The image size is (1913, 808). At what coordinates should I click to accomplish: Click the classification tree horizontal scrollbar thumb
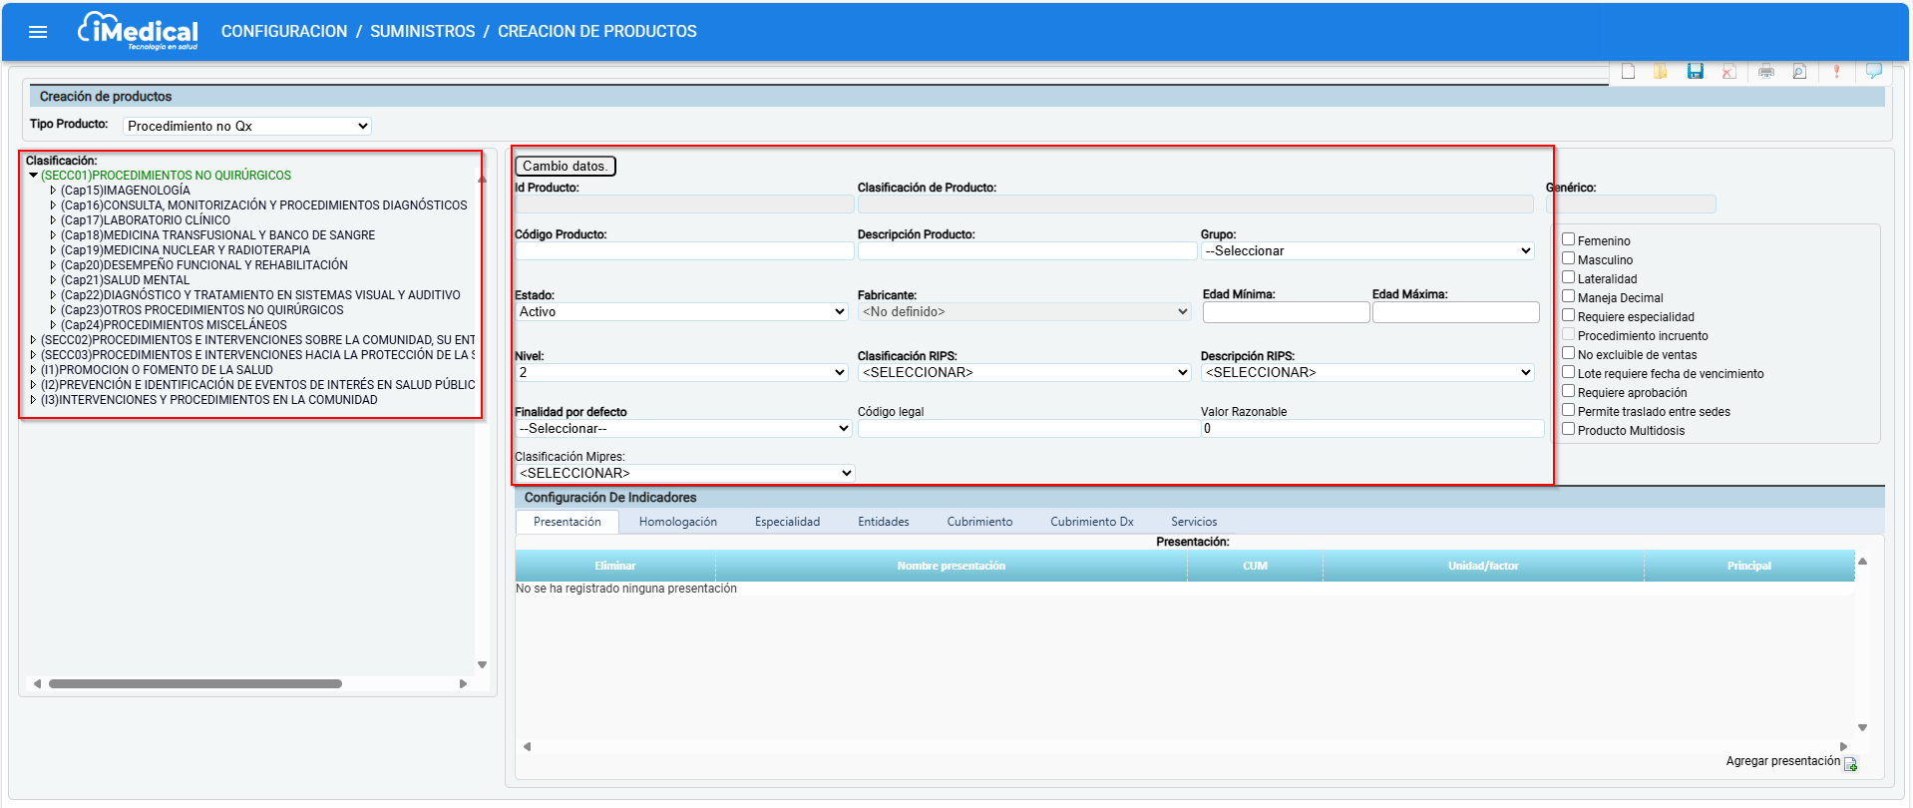tap(195, 684)
